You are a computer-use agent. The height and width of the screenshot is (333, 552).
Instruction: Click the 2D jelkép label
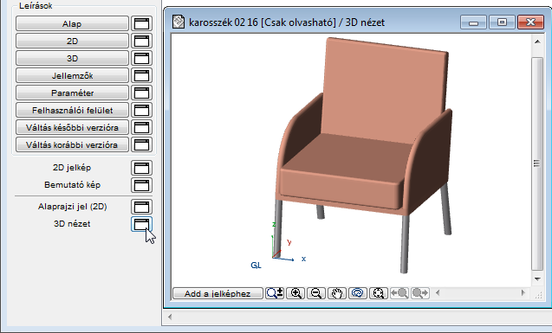(x=72, y=168)
